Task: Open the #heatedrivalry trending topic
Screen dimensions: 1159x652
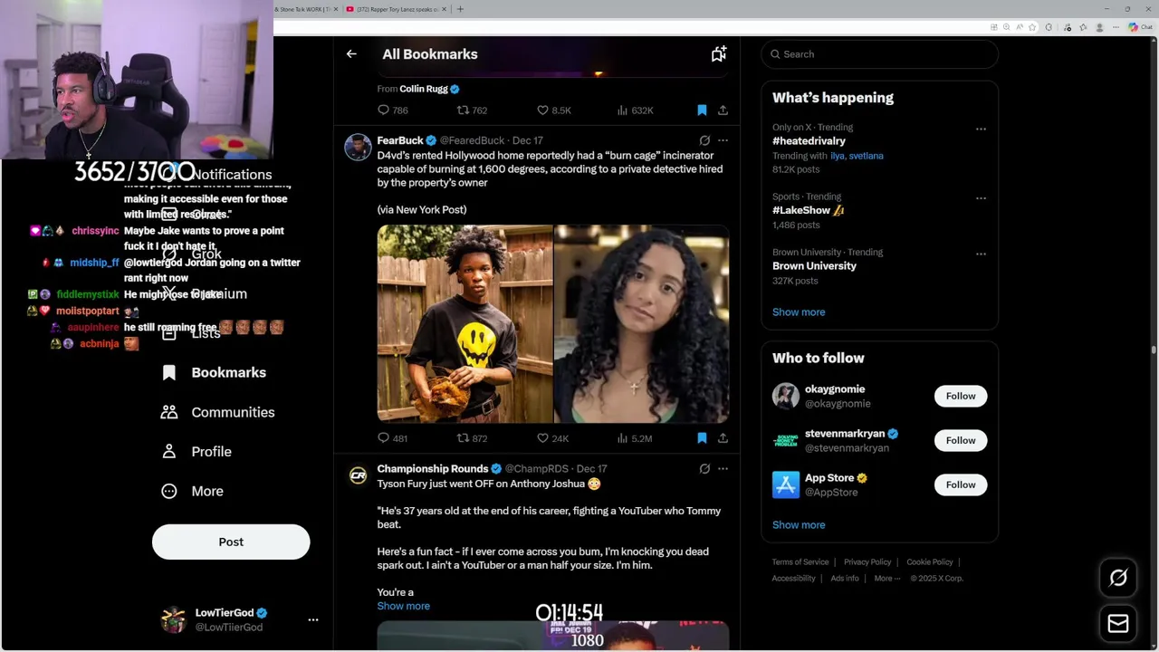Action: point(809,141)
